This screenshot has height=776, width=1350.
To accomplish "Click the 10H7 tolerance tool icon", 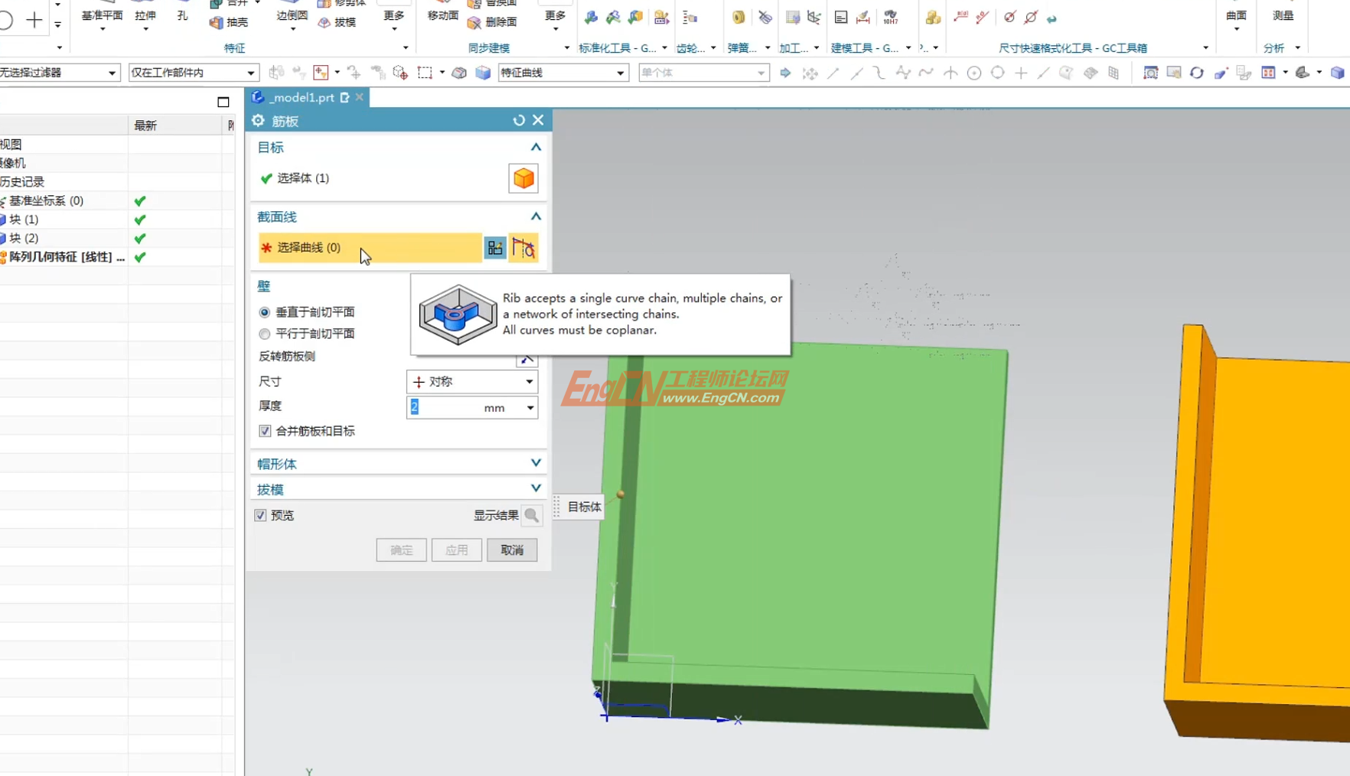I will (x=890, y=18).
